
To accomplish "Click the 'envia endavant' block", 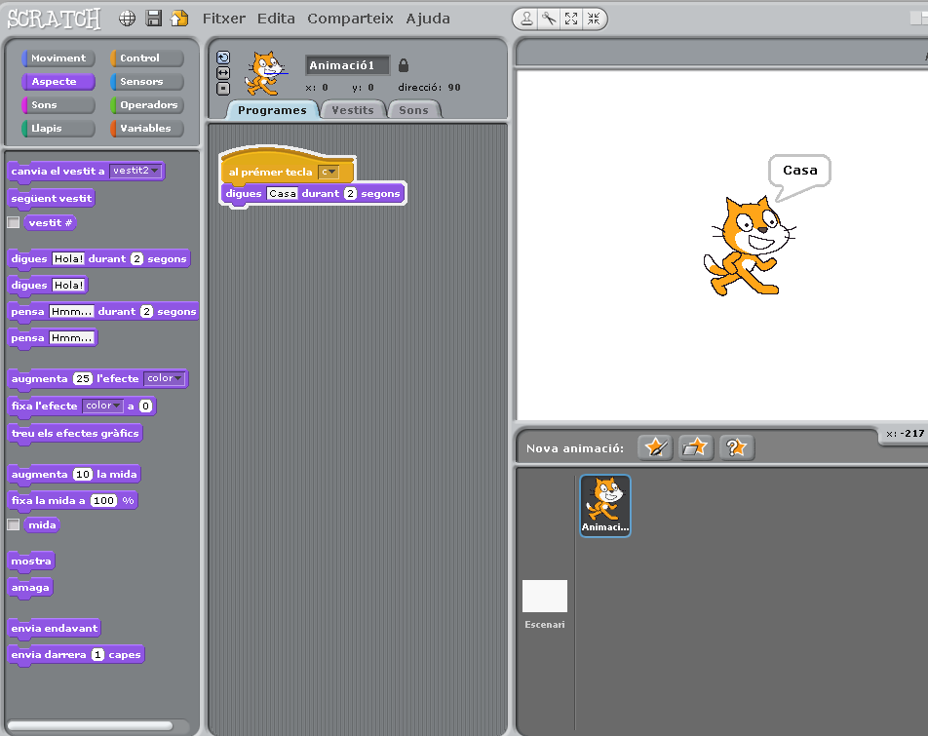I will 55,629.
